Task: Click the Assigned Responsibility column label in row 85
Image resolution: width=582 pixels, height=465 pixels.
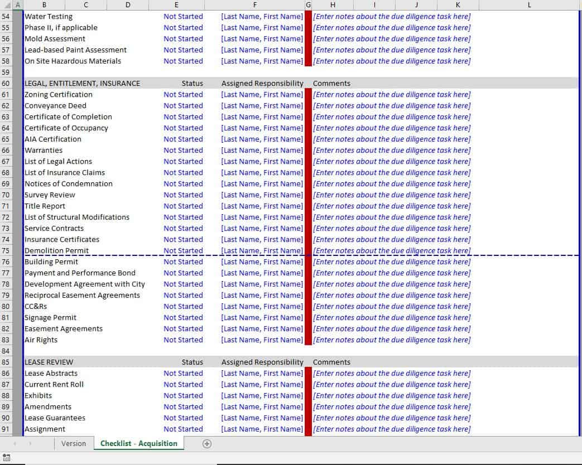Action: click(262, 362)
